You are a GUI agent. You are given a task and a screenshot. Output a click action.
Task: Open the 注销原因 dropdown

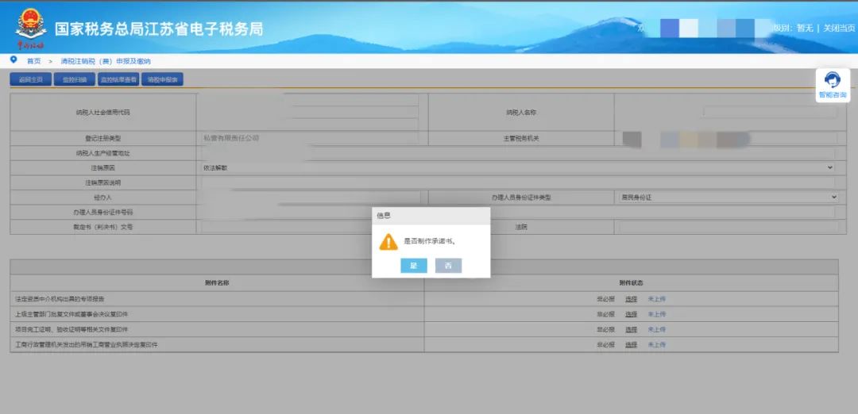pos(517,168)
